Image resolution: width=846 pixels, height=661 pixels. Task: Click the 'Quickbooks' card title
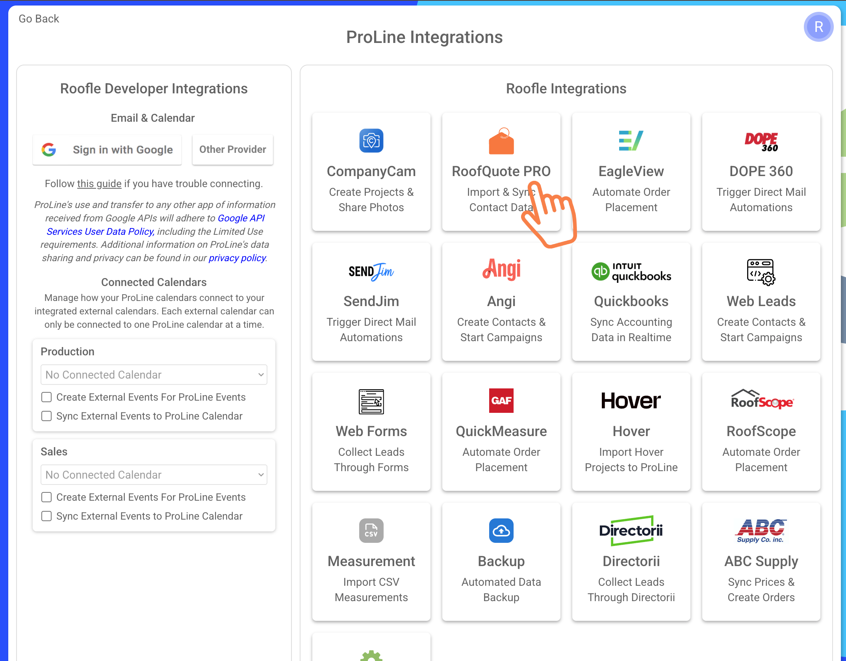pos(631,301)
